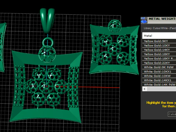Click the Metal column header
The height and width of the screenshot is (132, 176).
tap(159, 36)
